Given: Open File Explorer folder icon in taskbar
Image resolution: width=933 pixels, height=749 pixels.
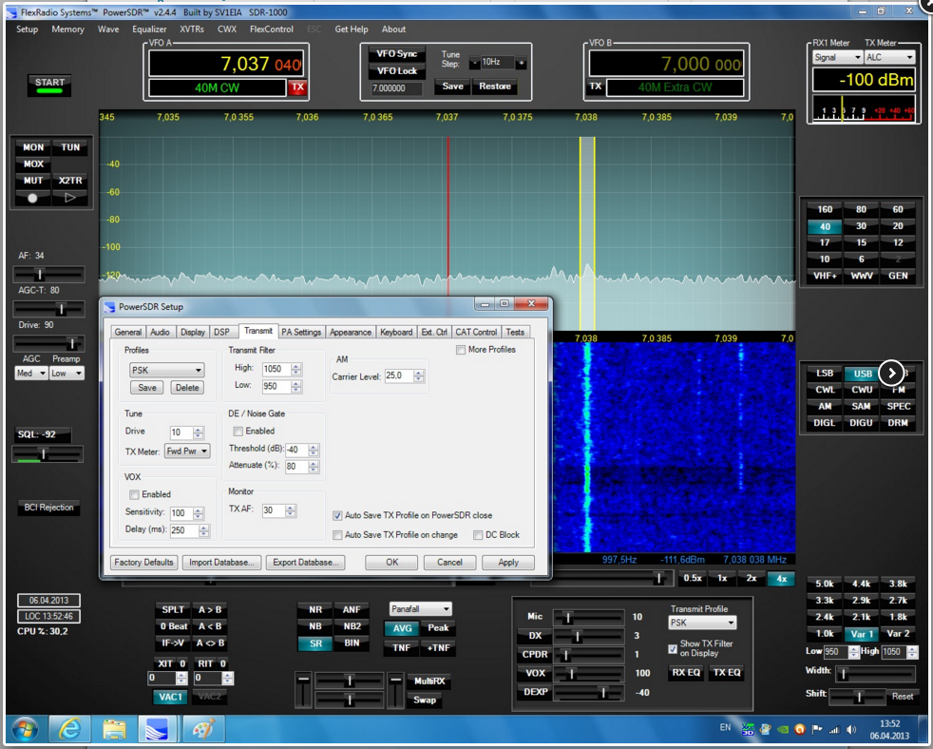Looking at the screenshot, I should 114,730.
